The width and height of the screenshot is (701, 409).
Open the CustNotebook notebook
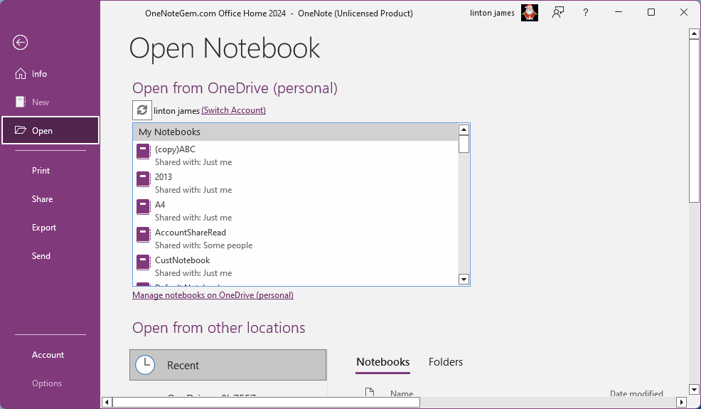[183, 260]
